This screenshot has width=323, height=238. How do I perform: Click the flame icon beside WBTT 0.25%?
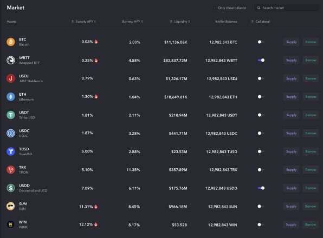coord(96,61)
